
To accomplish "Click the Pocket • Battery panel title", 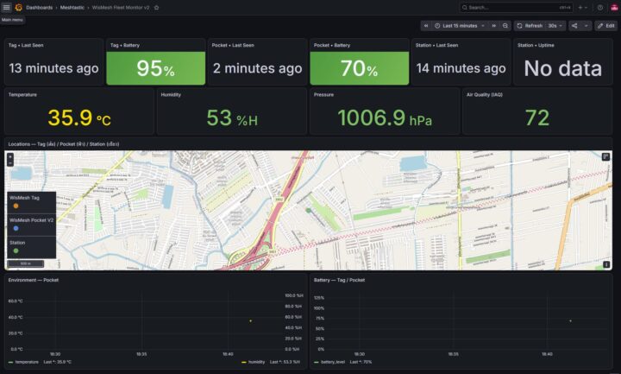I will coord(332,45).
